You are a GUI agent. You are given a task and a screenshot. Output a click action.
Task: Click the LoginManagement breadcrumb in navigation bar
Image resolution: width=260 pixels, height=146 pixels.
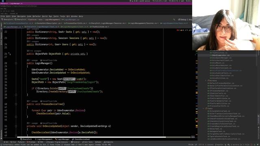point(52,19)
